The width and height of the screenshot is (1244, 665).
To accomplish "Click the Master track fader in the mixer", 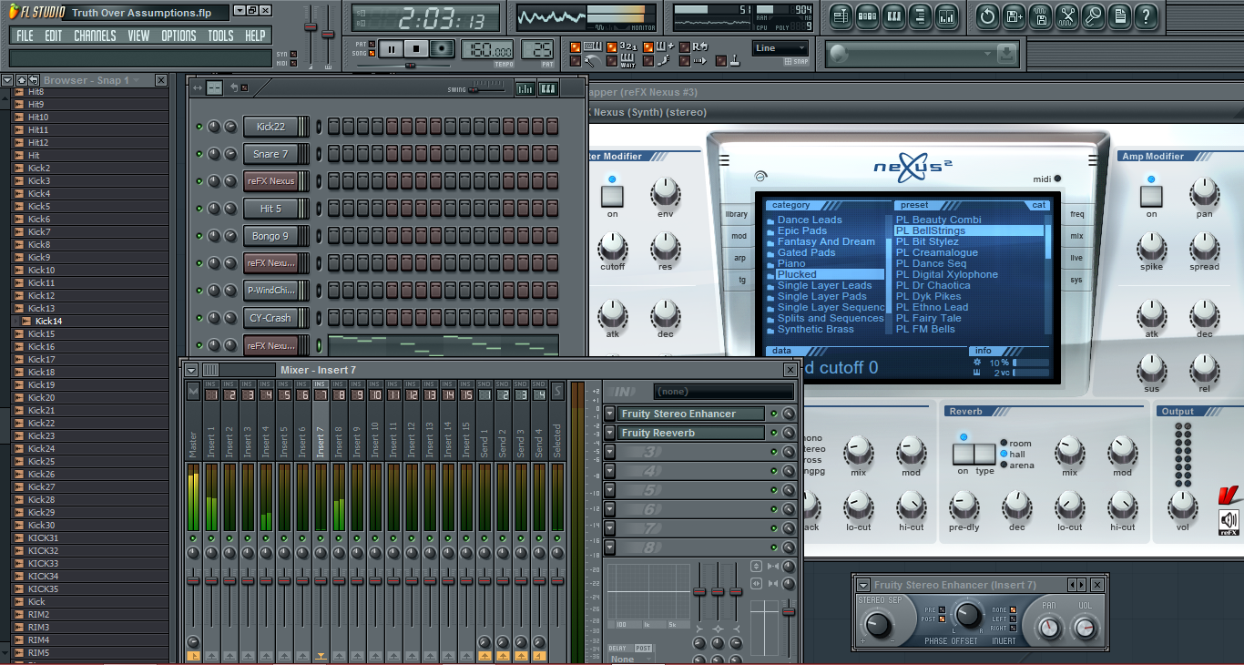I will click(193, 579).
